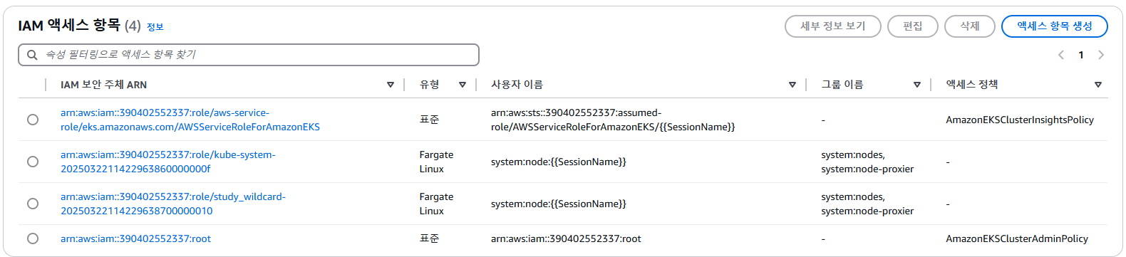Screen dimensions: 1126x257
Task: Click the assumed-role AWSServiceRoleForAmazonEKS username cell
Action: pos(613,120)
